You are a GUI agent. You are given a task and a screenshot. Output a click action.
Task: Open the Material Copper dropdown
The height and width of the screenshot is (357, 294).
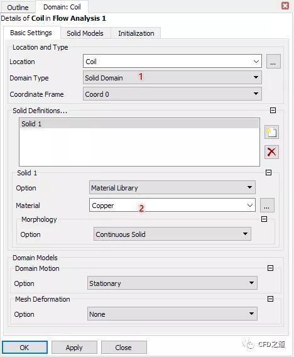(172, 205)
